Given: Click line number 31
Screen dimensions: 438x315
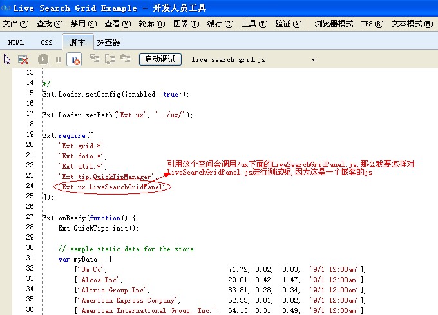Looking at the screenshot, I should [30, 258].
